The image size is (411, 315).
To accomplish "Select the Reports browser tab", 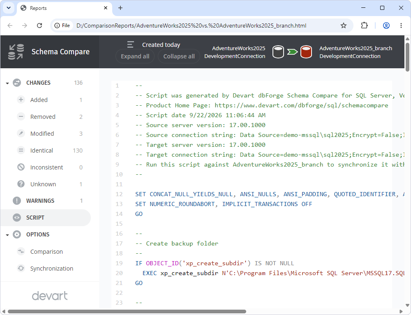I will 64,8.
